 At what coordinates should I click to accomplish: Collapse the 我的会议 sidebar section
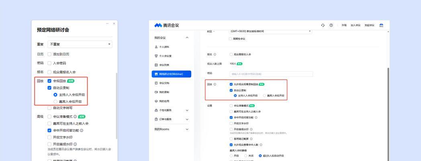click(187, 38)
